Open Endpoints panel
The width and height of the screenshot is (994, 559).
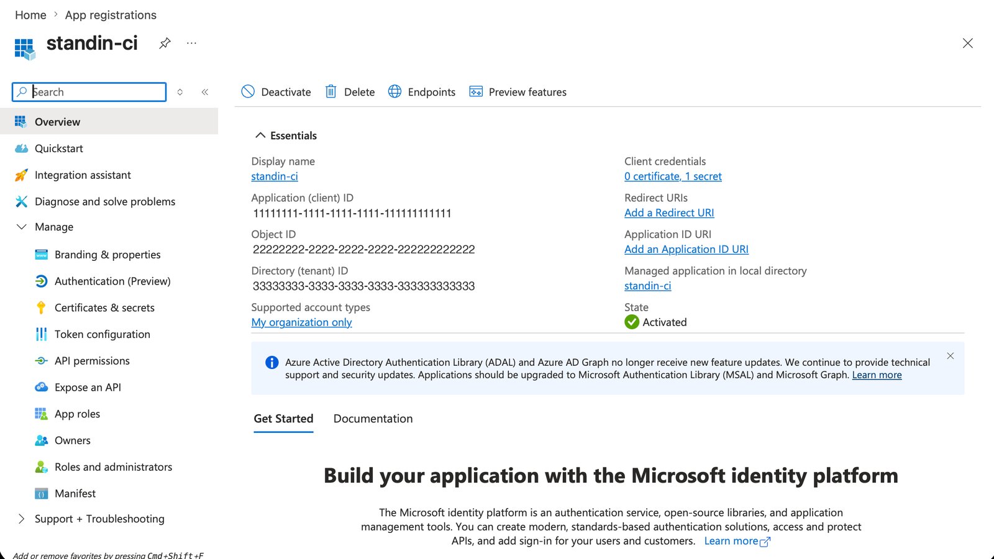[x=422, y=92]
